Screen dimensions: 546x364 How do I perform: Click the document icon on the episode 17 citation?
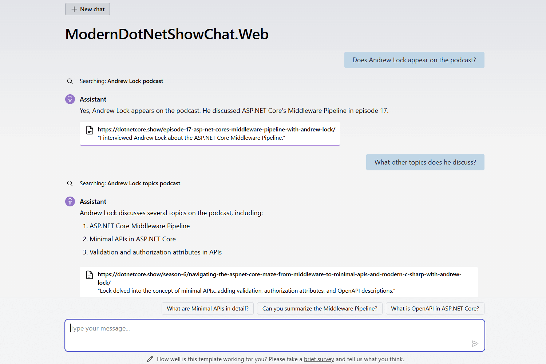coord(89,130)
